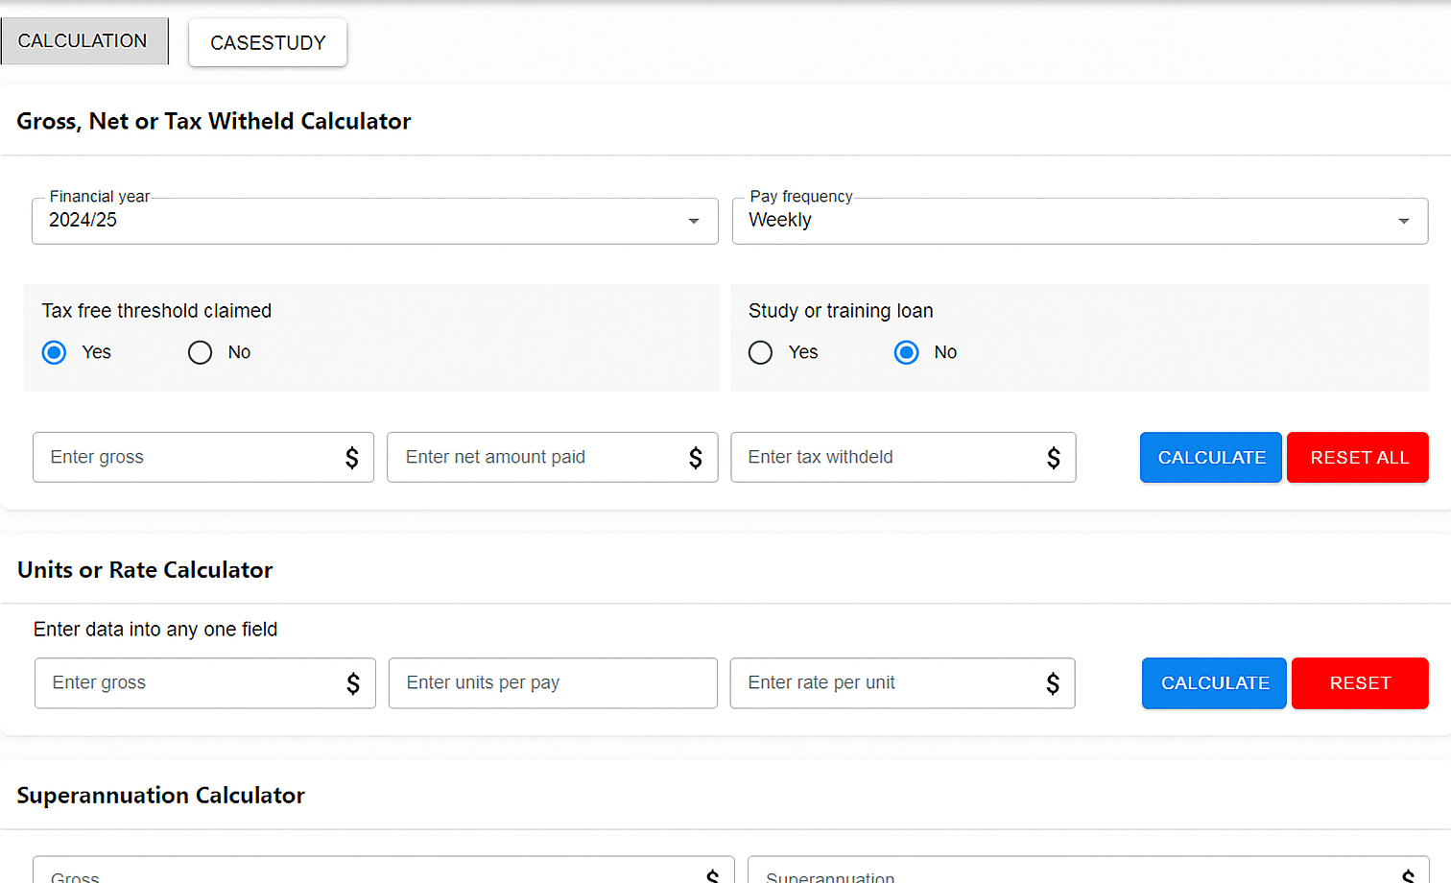The image size is (1451, 883).
Task: Click dollar icon in net amount paid field
Action: click(x=696, y=458)
